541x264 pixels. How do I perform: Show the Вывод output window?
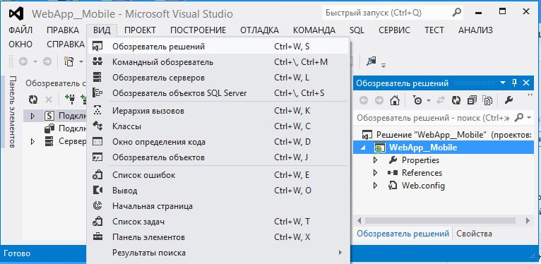click(218, 191)
